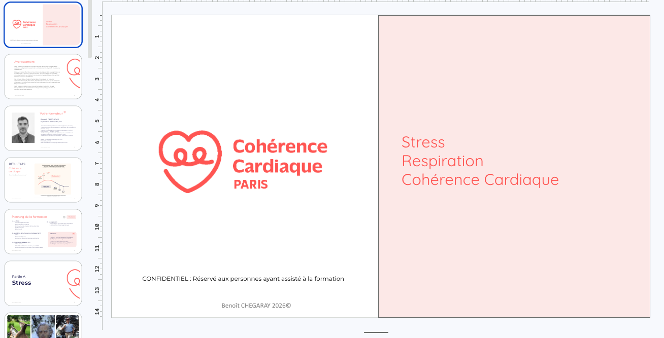
Task: Click the speaker notes drag handle
Action: tap(376, 332)
